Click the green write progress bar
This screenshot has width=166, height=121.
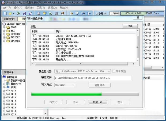click(x=85, y=94)
